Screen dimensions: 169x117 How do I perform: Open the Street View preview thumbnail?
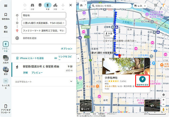point(152,106)
